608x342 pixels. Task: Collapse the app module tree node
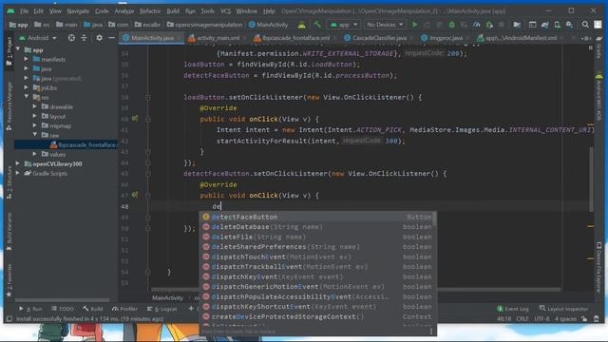point(18,49)
